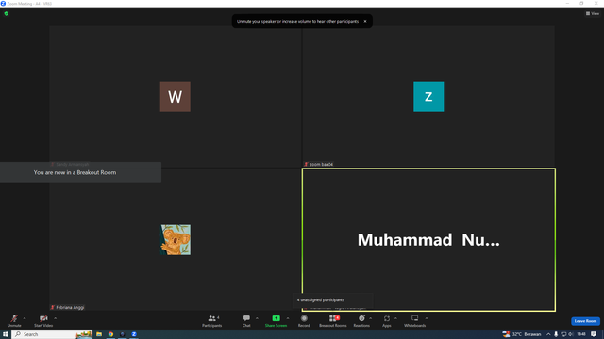Start recording with the Record button
604x339 pixels.
click(304, 320)
